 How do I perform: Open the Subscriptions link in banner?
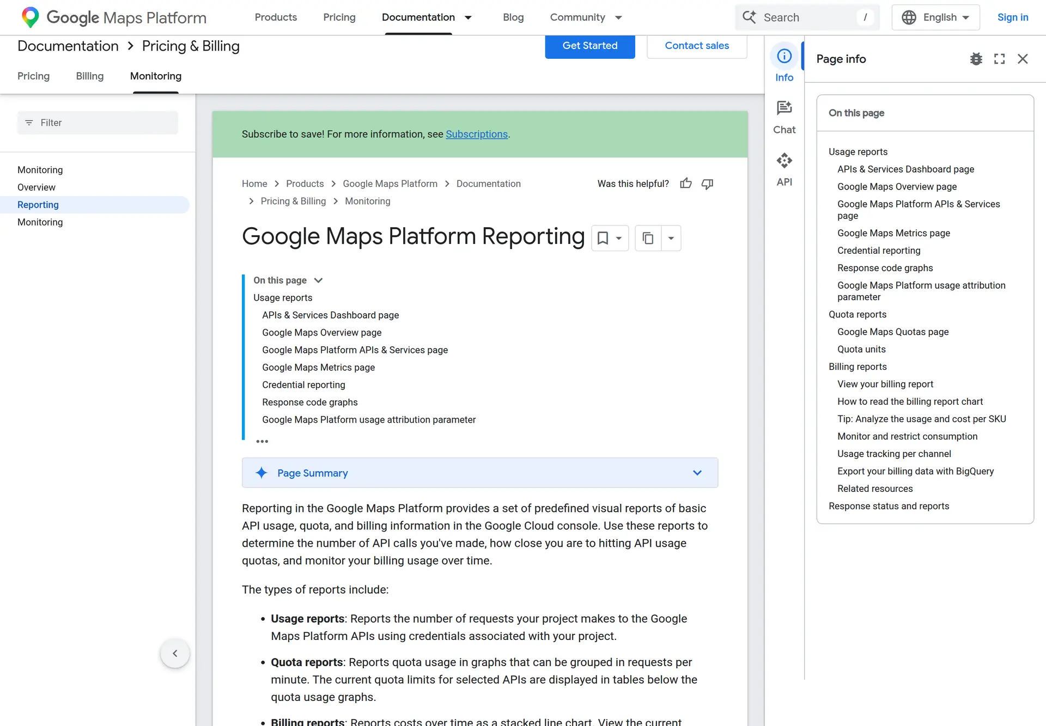pos(477,134)
